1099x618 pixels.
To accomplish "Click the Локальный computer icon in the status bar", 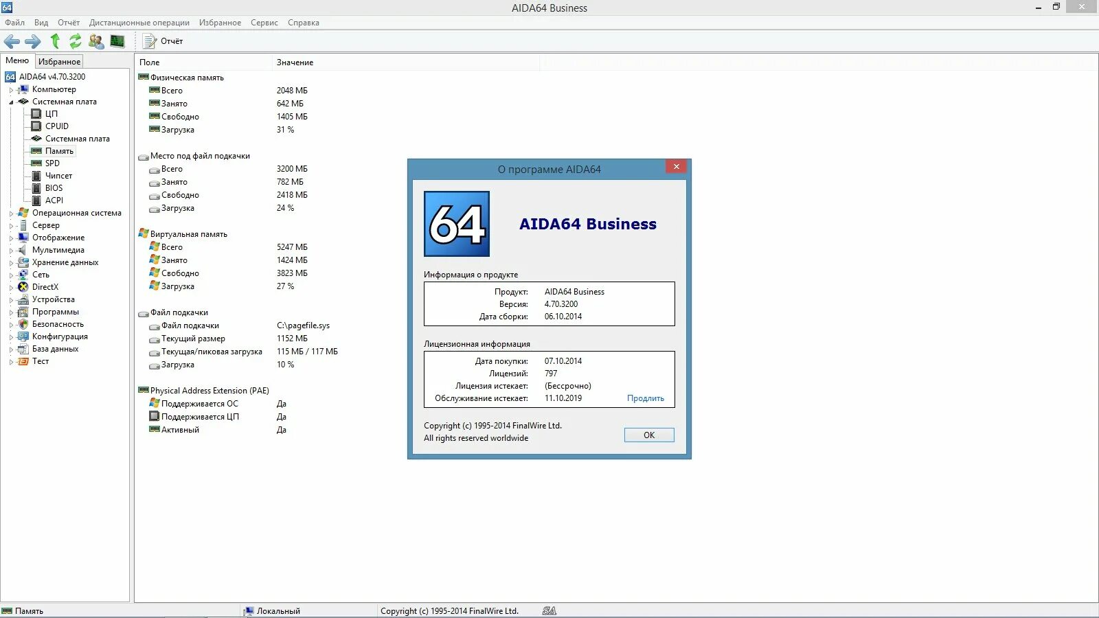I will (249, 611).
